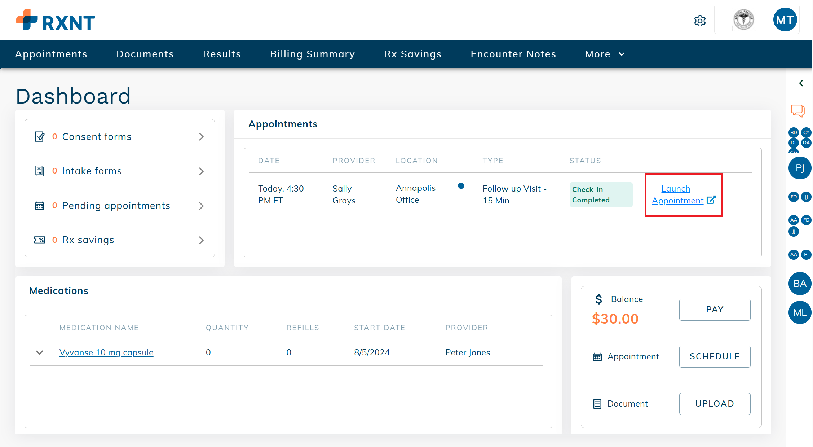Click the Today, 4:30 PM ET cell
Image resolution: width=813 pixels, height=447 pixels.
click(281, 194)
